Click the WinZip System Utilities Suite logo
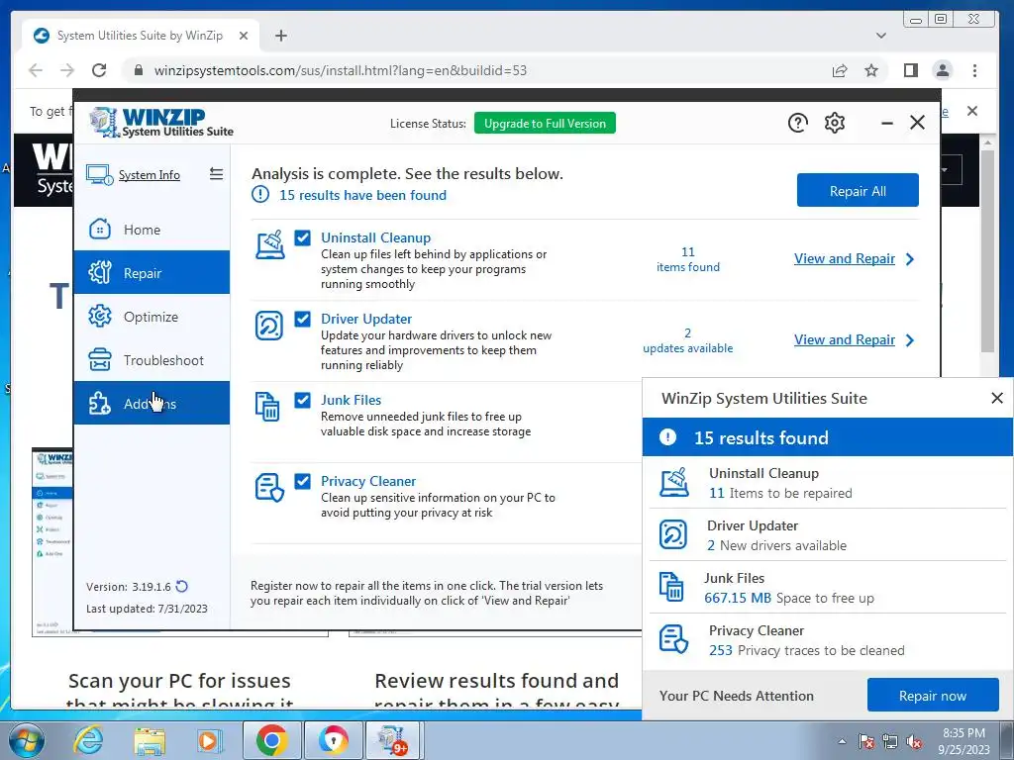 point(161,122)
